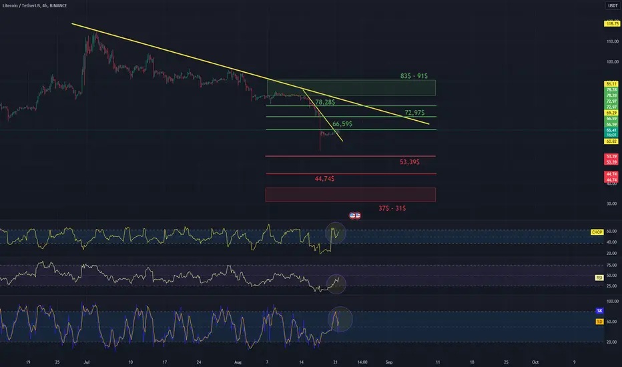Select the '37$ - 31$' text annotation
The width and height of the screenshot is (622, 367).
coord(392,208)
